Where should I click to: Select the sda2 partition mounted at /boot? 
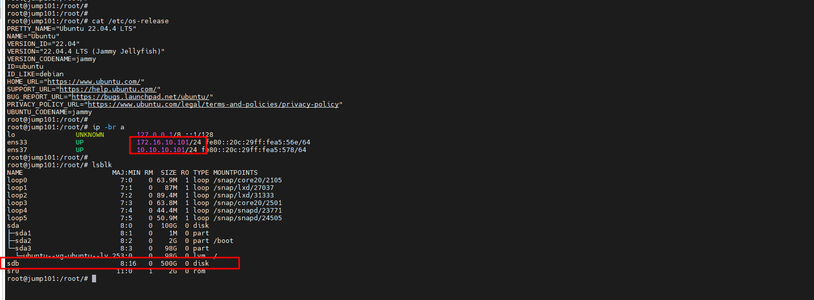tap(23, 241)
